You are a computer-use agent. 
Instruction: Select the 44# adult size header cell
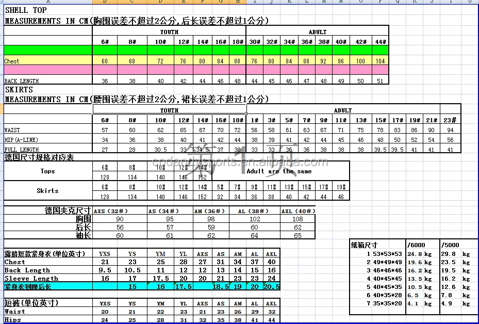coord(380,42)
